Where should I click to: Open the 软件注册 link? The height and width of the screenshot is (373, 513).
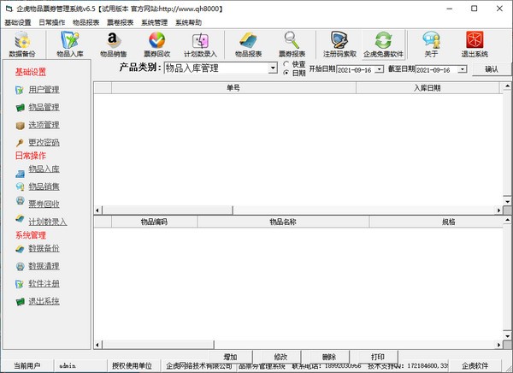[44, 283]
